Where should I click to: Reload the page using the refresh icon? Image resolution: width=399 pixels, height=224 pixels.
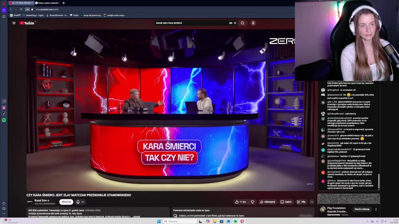pos(21,9)
